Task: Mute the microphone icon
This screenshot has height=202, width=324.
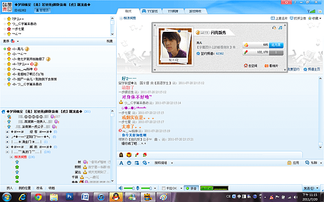Action: 138,188
